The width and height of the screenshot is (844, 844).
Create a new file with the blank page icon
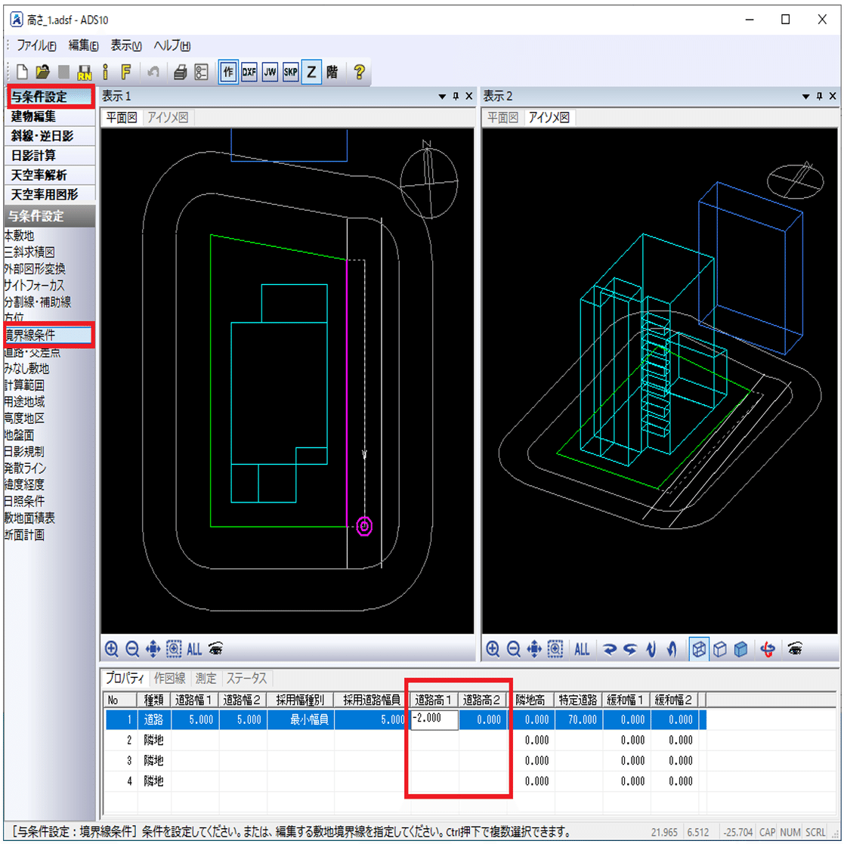[x=22, y=72]
